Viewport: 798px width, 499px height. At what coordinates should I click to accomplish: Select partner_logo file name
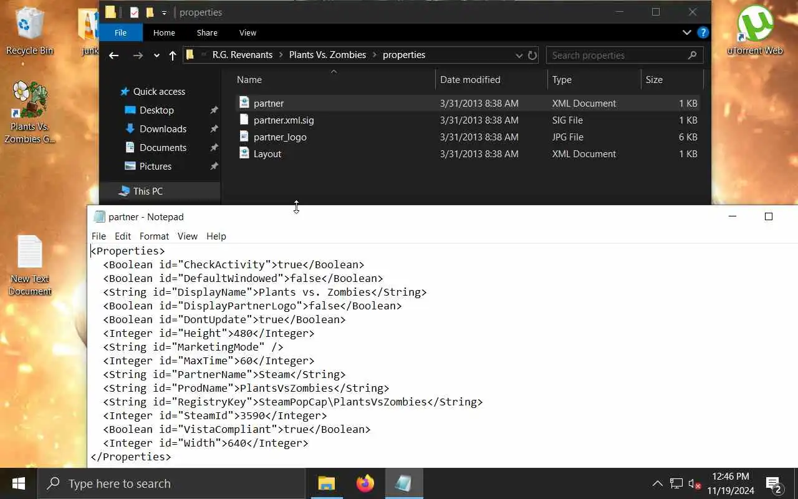280,137
